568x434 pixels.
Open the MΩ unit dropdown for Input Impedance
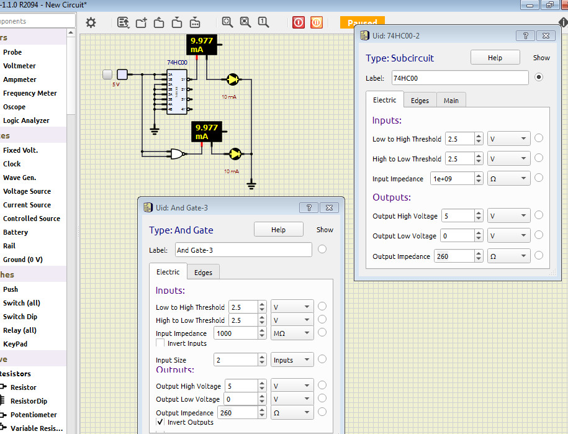coord(292,333)
